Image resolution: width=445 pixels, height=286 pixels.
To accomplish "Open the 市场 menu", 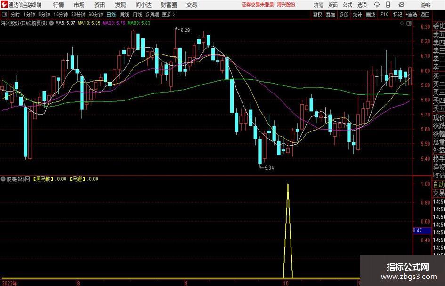I will 79,5.
